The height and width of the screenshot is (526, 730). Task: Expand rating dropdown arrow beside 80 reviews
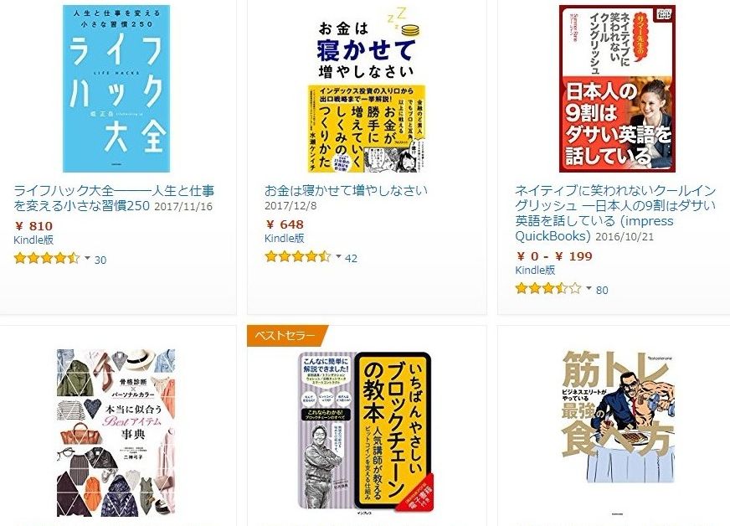click(x=589, y=288)
